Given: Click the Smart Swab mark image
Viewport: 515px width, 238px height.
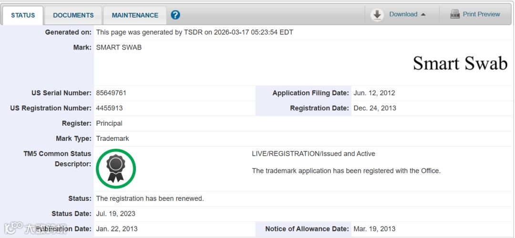Looking at the screenshot, I should click(x=460, y=63).
